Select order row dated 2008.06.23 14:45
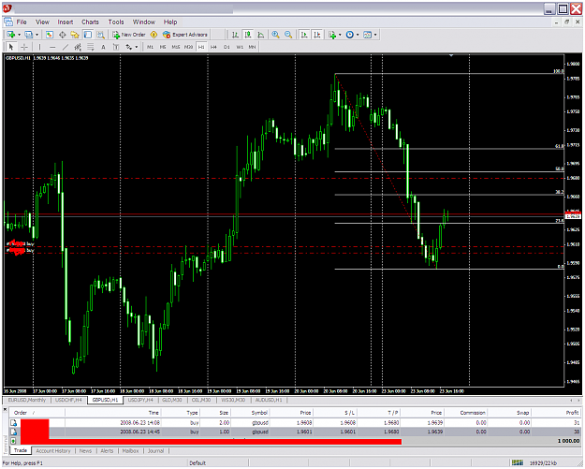The image size is (585, 469). coord(295,432)
